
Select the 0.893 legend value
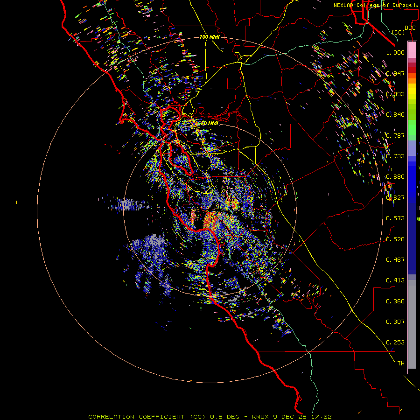[x=395, y=94]
